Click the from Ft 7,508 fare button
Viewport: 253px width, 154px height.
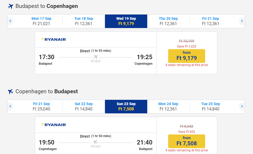pyautogui.click(x=187, y=141)
